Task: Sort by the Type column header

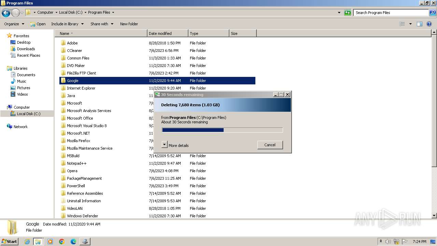Action: click(209, 33)
